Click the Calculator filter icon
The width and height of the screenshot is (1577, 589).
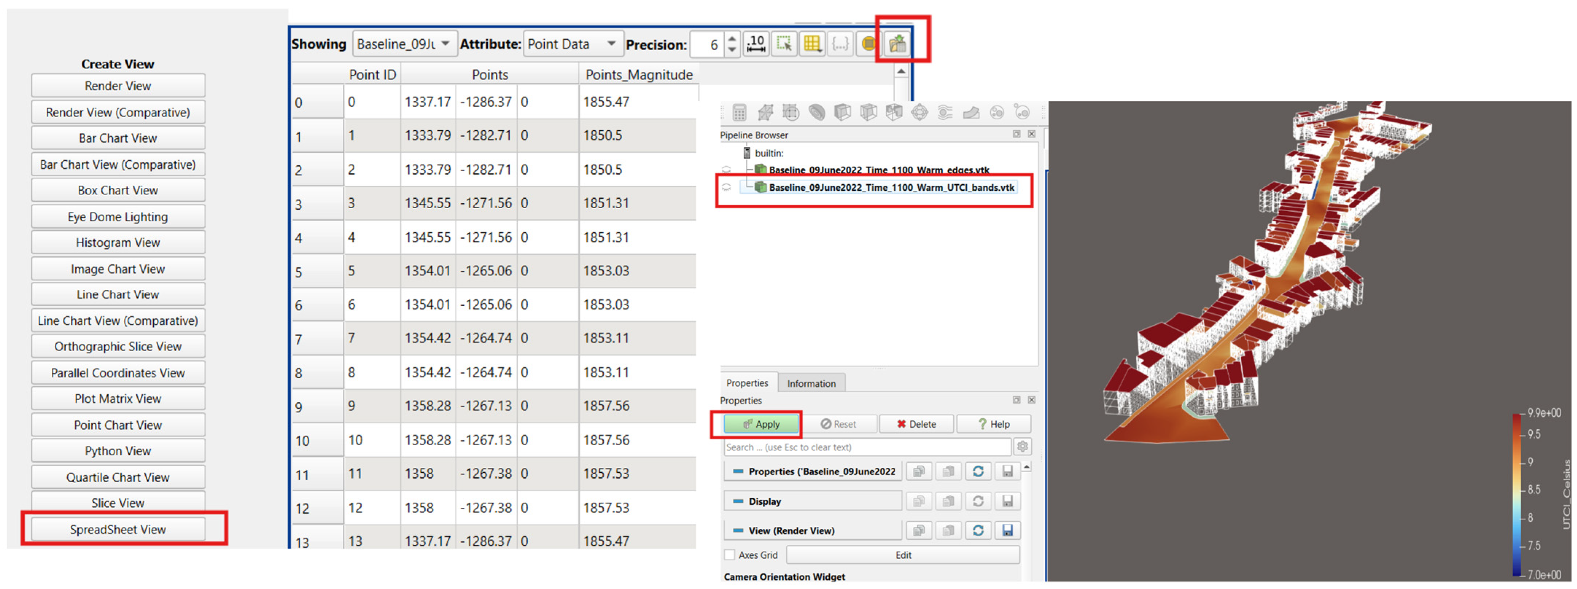click(739, 112)
